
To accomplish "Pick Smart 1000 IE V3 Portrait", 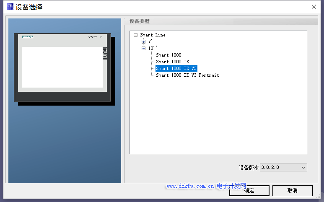I will tap(187, 75).
